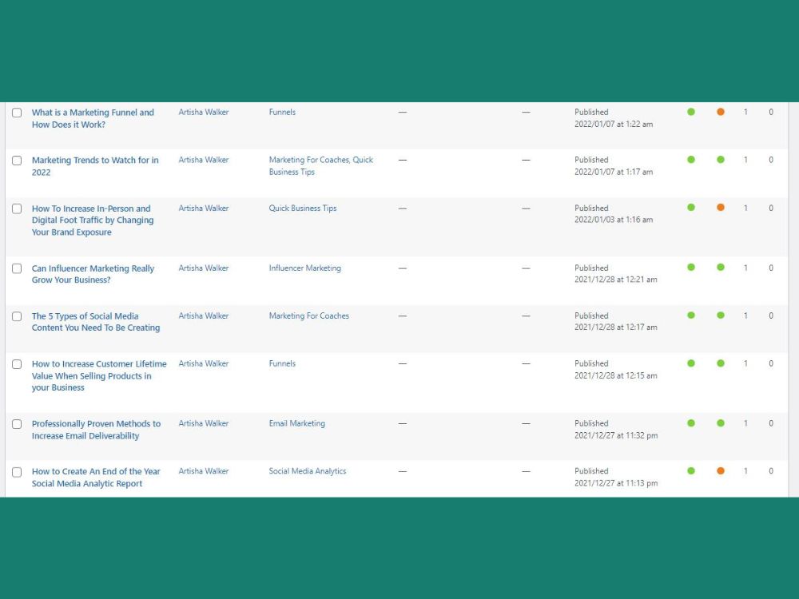Click readability green dot for Email Deliverability post
This screenshot has width=799, height=599.
721,422
